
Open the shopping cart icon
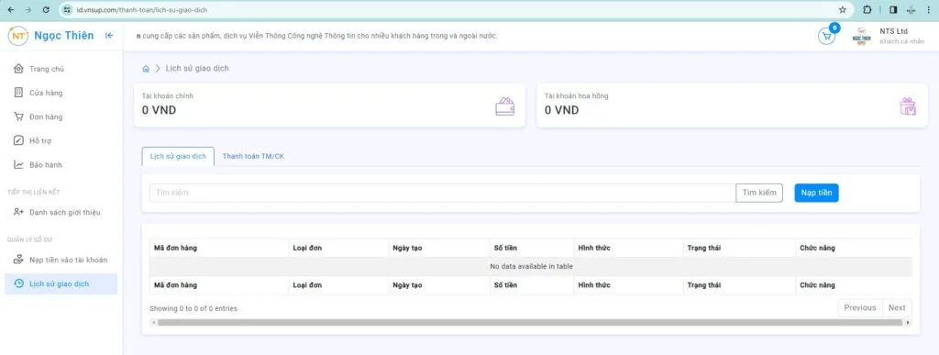click(827, 36)
